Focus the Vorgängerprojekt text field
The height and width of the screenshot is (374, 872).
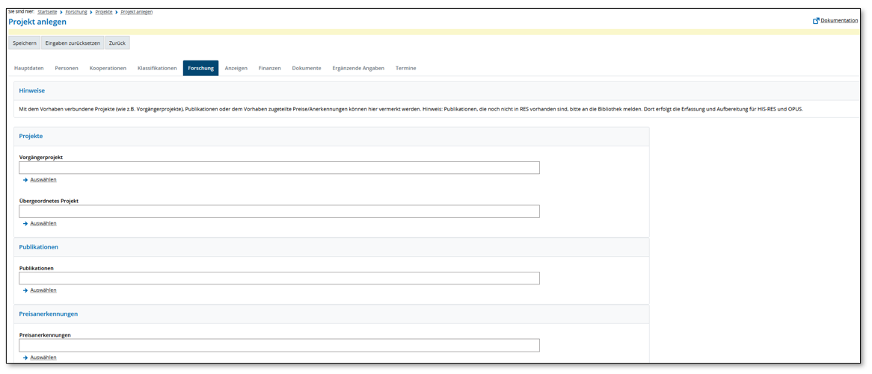click(279, 168)
